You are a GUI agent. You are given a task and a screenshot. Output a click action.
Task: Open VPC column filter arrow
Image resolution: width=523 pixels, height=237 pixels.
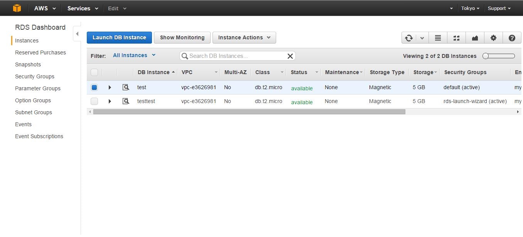click(216, 72)
